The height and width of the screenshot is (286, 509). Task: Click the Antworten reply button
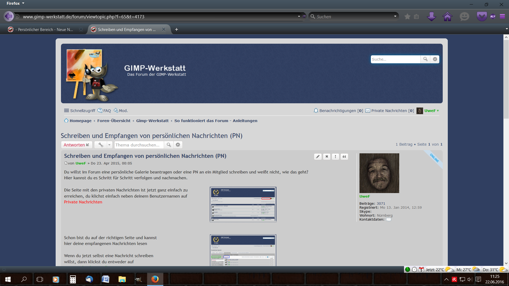click(x=76, y=145)
